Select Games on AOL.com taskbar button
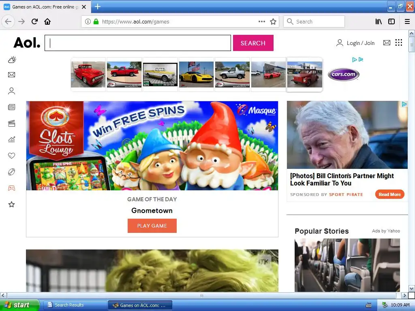Screen dimensions: 415x311 [x=140, y=305]
